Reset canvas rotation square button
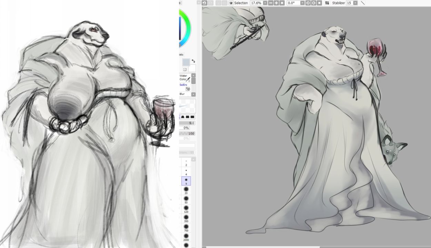 click(x=319, y=3)
